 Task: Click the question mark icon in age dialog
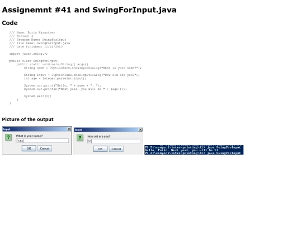[80, 138]
